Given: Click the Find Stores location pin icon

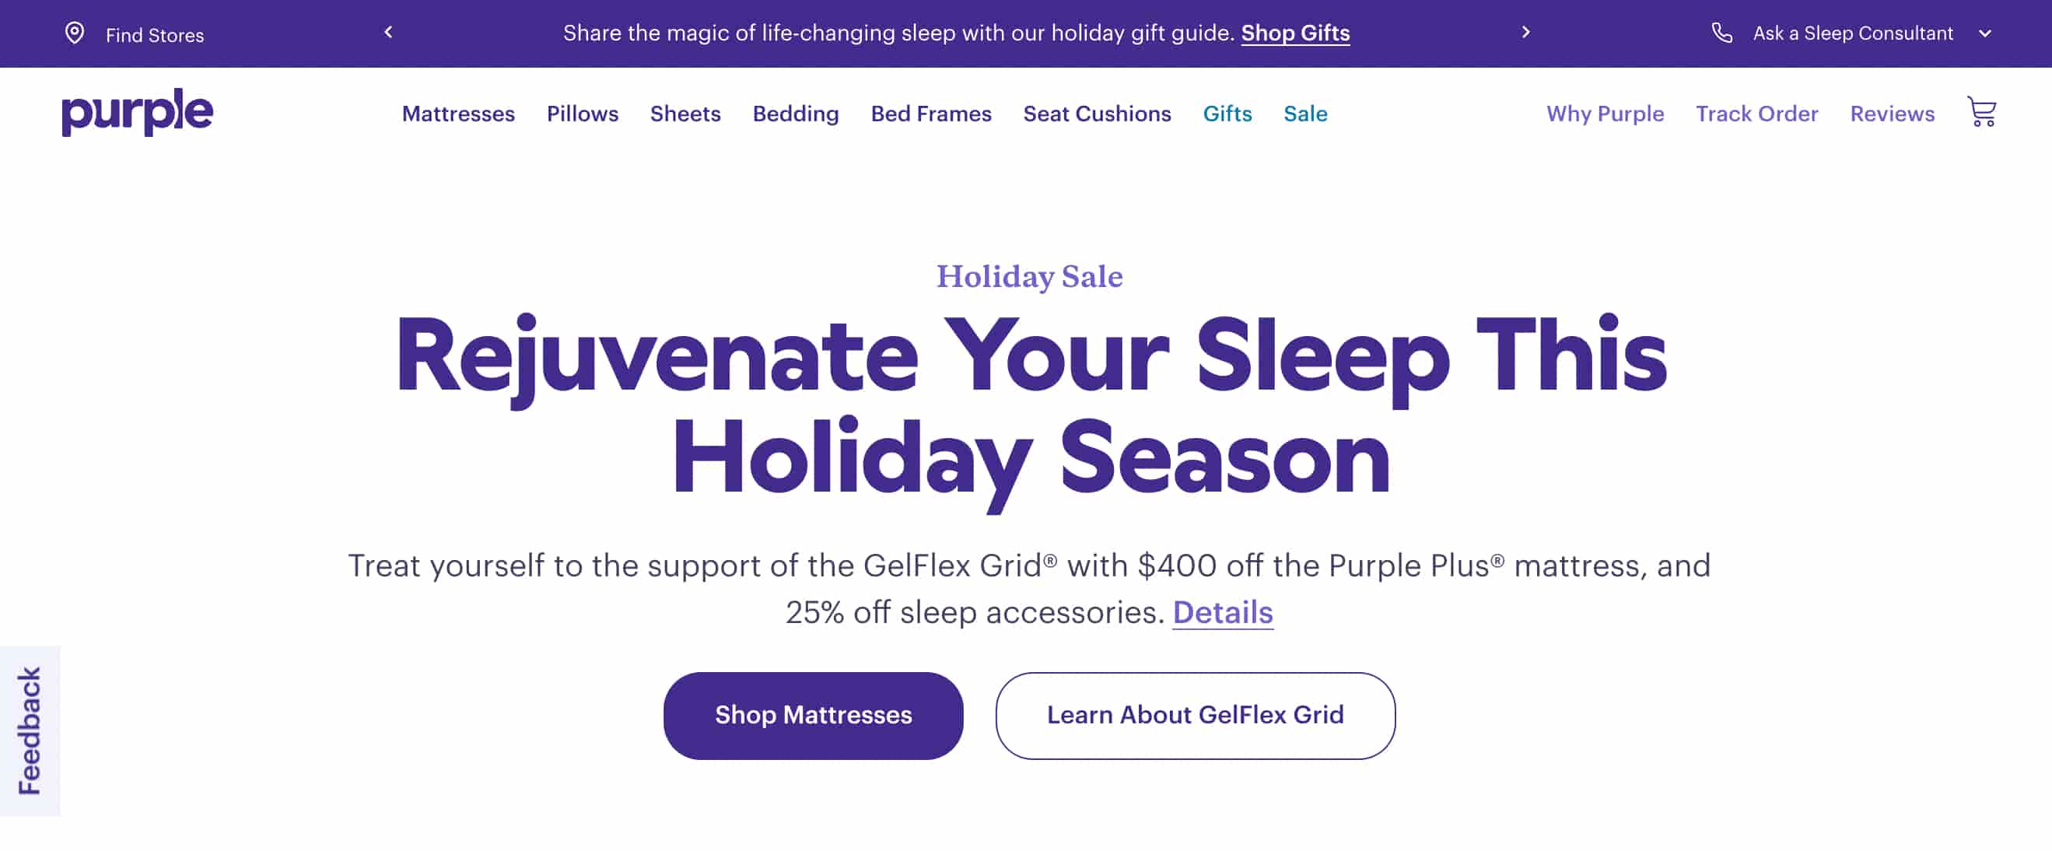Looking at the screenshot, I should click(74, 33).
